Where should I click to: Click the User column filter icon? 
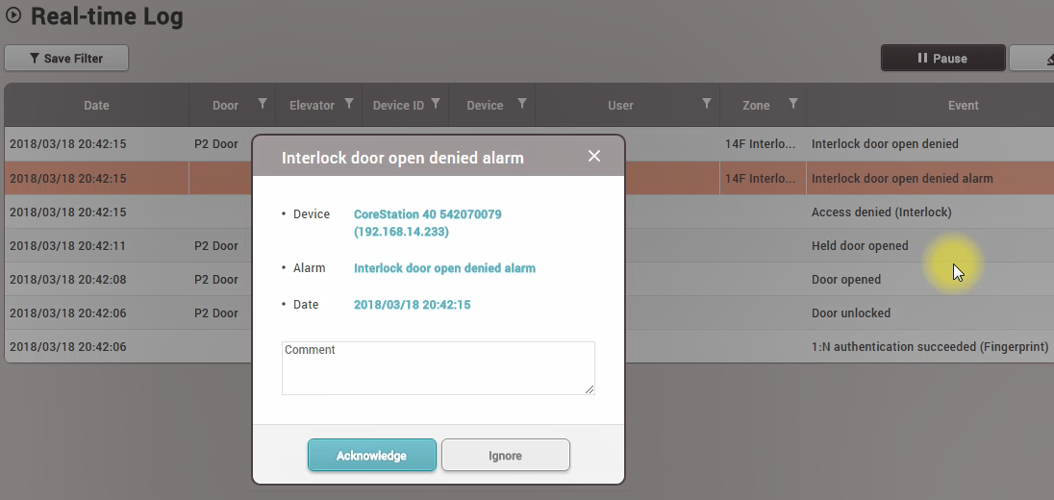pos(707,104)
